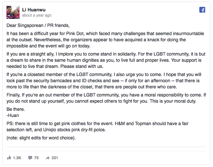View the 1.3K likes count
Viewport: 213px width, 167px height.
17,158
